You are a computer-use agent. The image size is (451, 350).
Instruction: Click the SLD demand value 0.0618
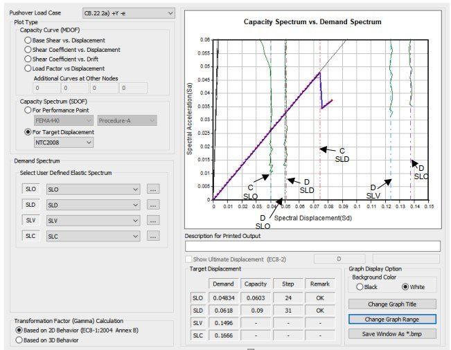(x=224, y=311)
